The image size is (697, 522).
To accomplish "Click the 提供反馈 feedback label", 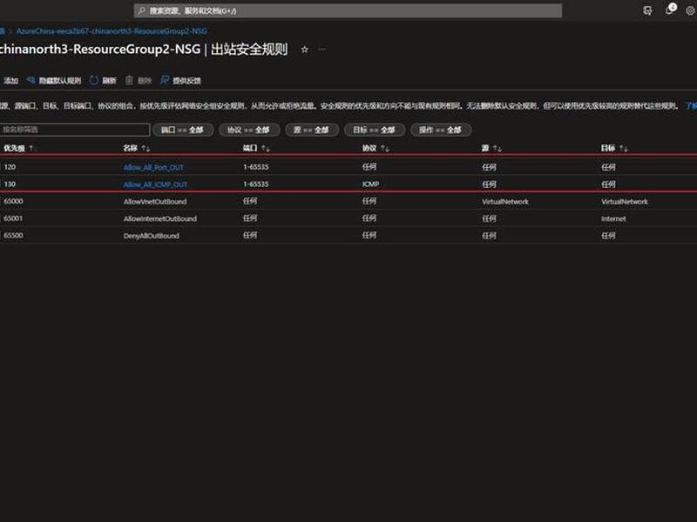I will coord(187,80).
